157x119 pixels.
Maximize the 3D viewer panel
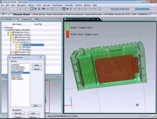[x=155, y=19]
